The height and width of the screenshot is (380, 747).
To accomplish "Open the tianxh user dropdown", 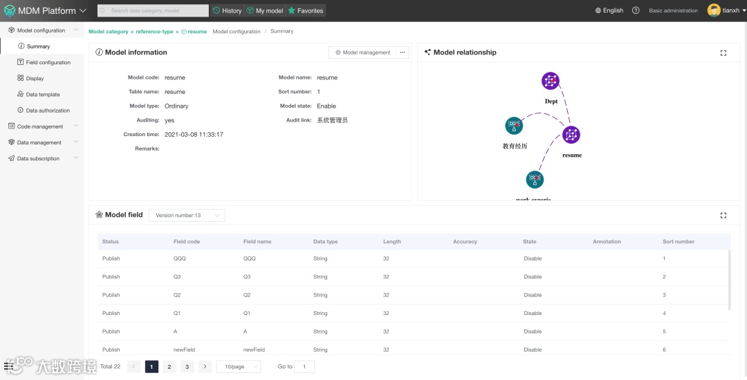I will pos(734,10).
